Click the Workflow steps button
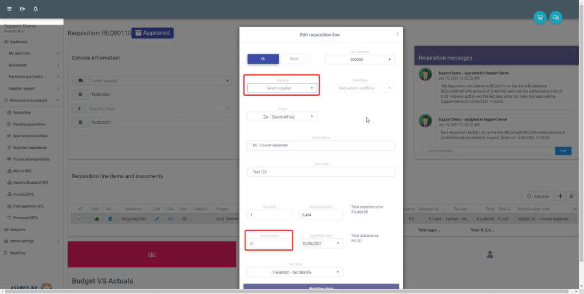This screenshot has height=294, width=584. tap(321, 288)
